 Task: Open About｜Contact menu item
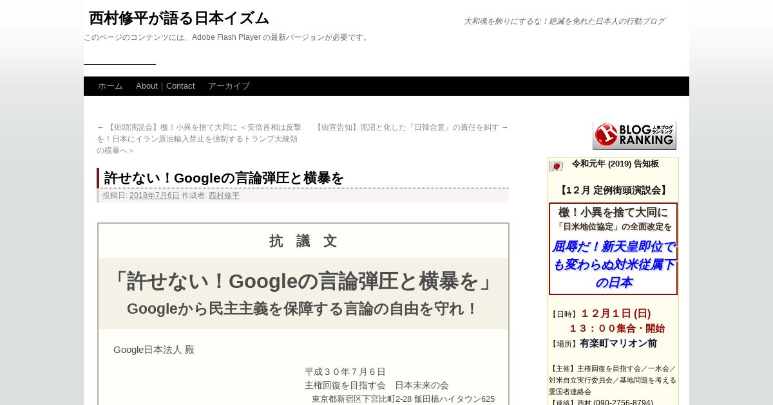tap(166, 86)
